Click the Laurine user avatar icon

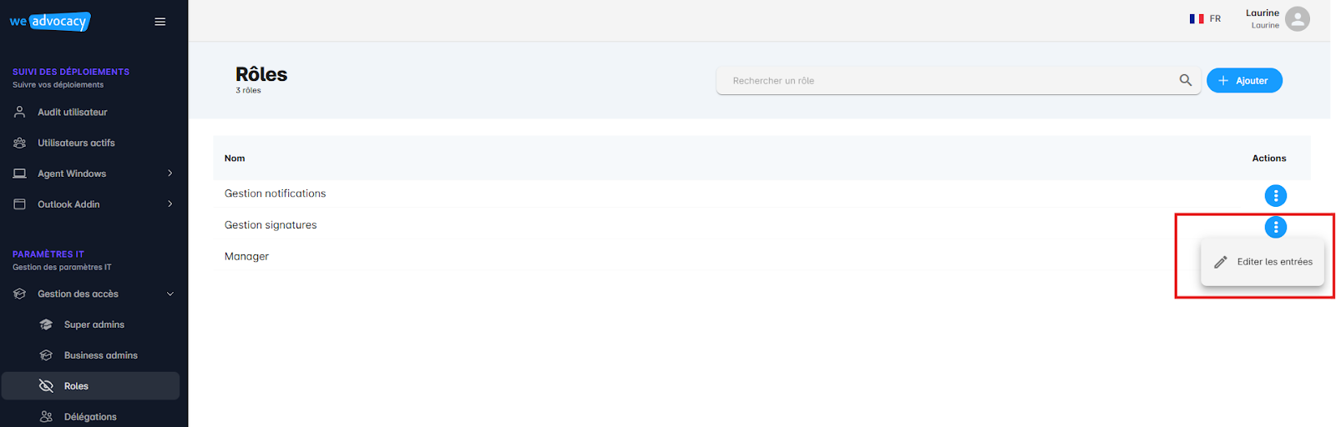click(x=1297, y=18)
